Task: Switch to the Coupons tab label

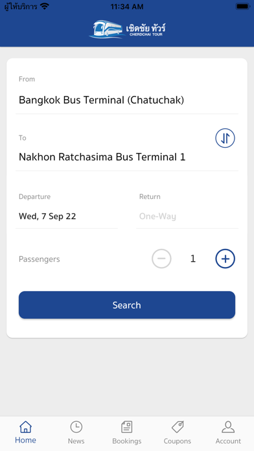Action: (178, 441)
